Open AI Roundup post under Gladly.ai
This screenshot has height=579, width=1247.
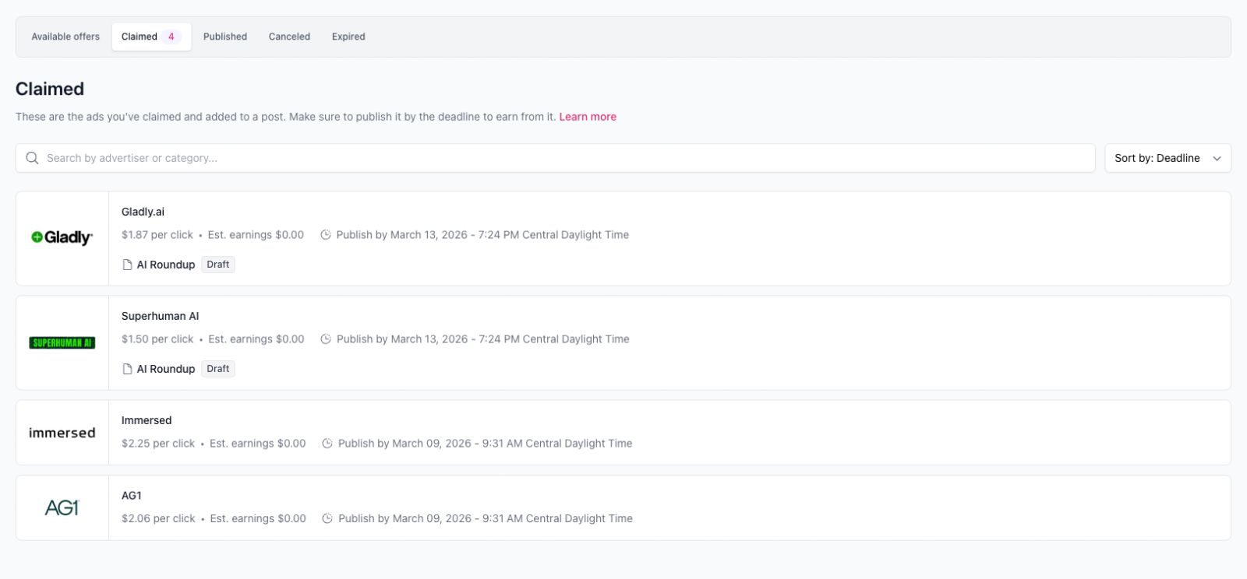166,265
